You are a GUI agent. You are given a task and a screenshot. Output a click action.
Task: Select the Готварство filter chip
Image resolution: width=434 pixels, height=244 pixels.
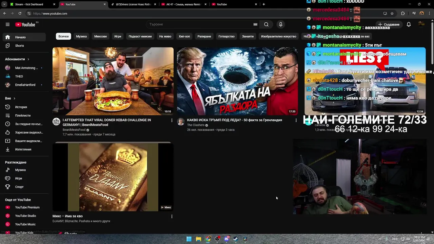[226, 36]
